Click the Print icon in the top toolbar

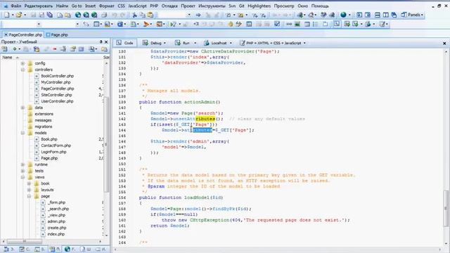[x=105, y=15]
